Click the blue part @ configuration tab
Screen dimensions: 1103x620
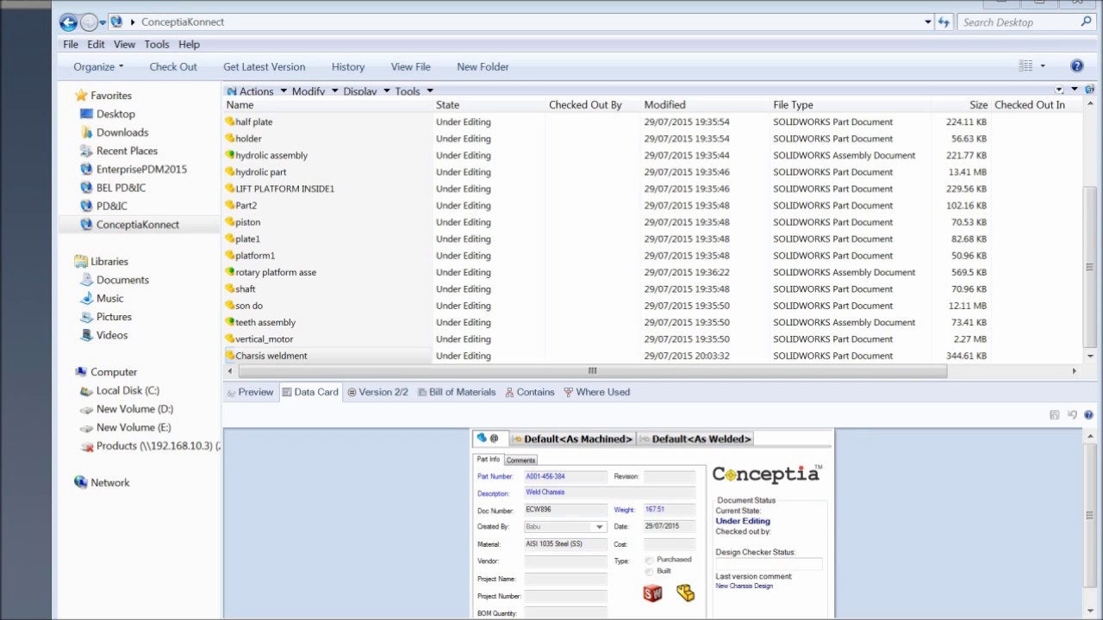click(x=488, y=438)
